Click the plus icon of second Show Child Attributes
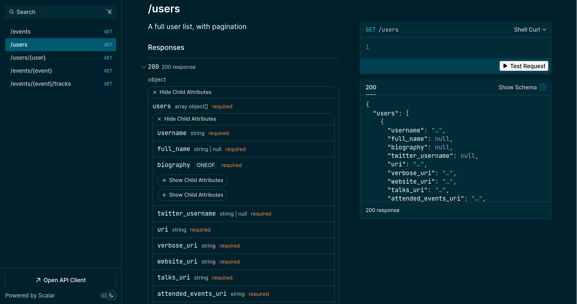The height and width of the screenshot is (304, 577). (x=164, y=195)
